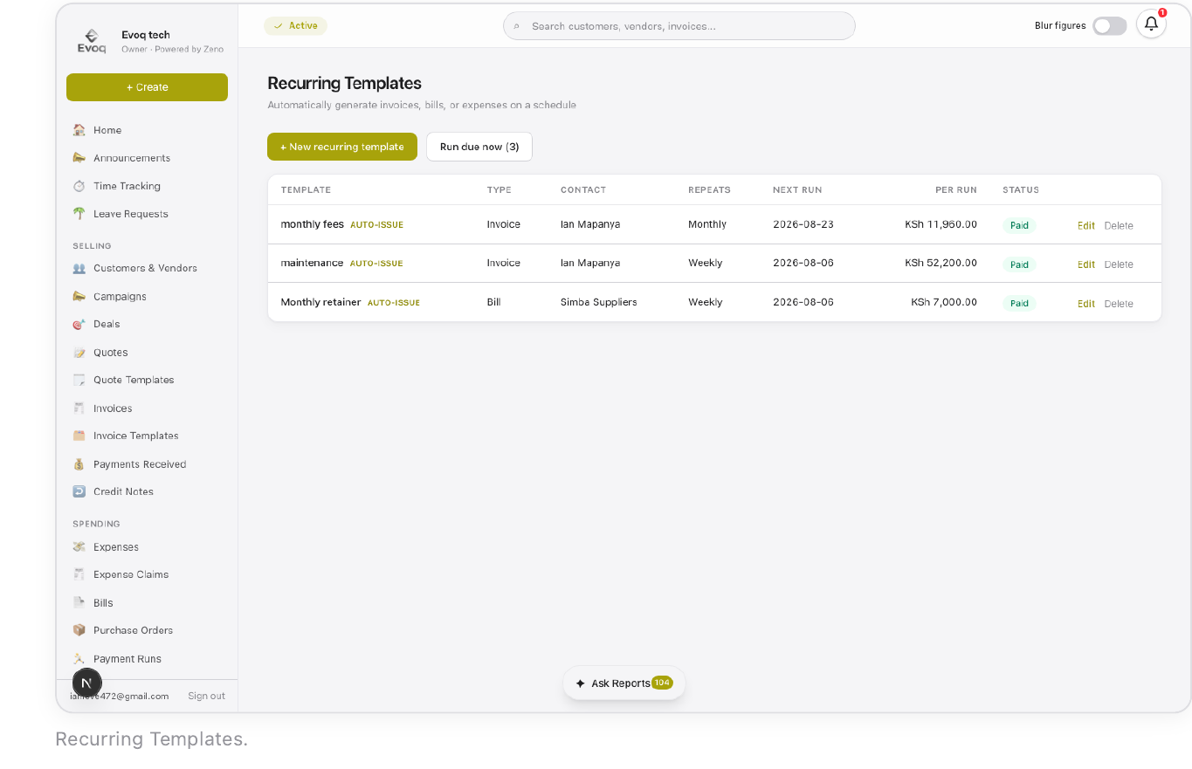The image size is (1192, 769).
Task: Focus the search customers, vendors, invoices field
Action: [679, 26]
